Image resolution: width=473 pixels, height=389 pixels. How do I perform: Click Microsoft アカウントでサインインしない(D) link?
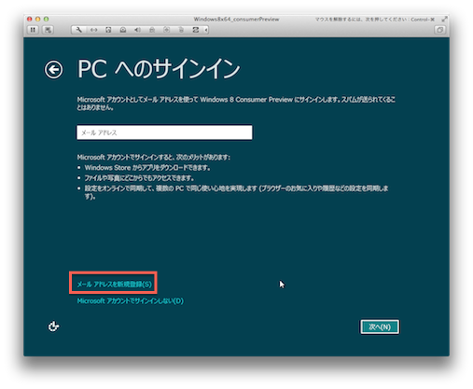point(131,301)
